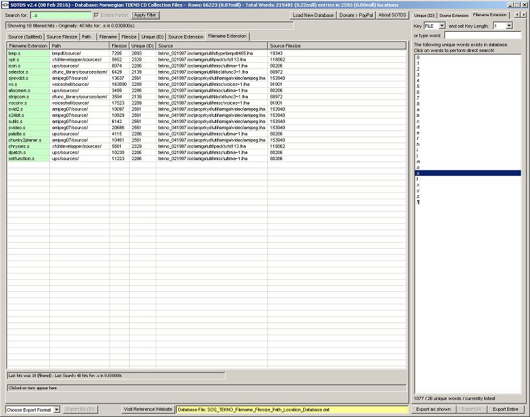Open the Donate > PayPal button
Screen dimensions: 530x417
click(356, 15)
